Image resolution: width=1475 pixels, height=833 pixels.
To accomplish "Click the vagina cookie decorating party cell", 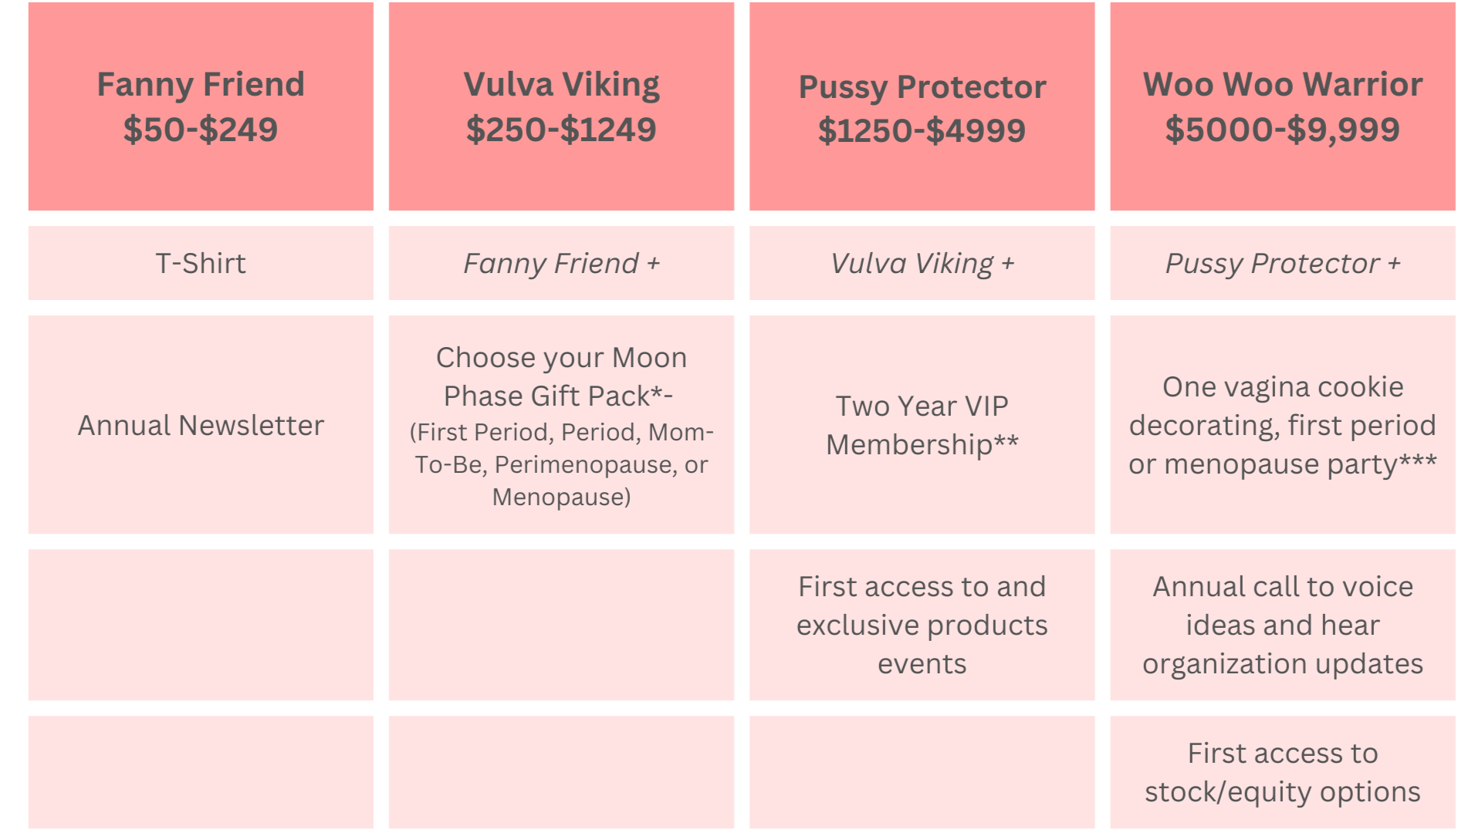I will (1282, 424).
